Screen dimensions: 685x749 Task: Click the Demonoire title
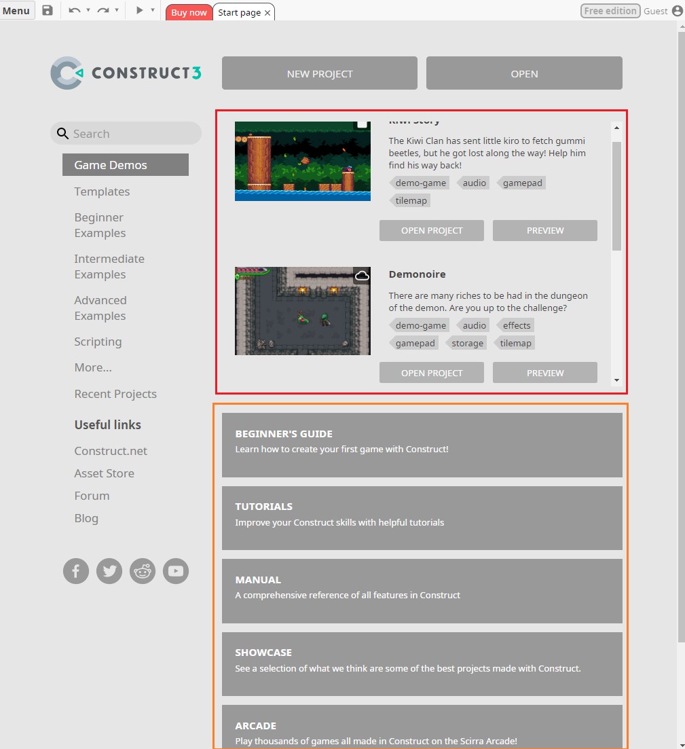[x=417, y=274]
